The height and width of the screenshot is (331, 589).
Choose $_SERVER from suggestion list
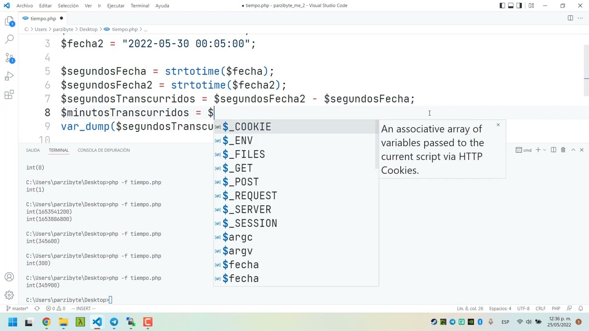coord(295,210)
